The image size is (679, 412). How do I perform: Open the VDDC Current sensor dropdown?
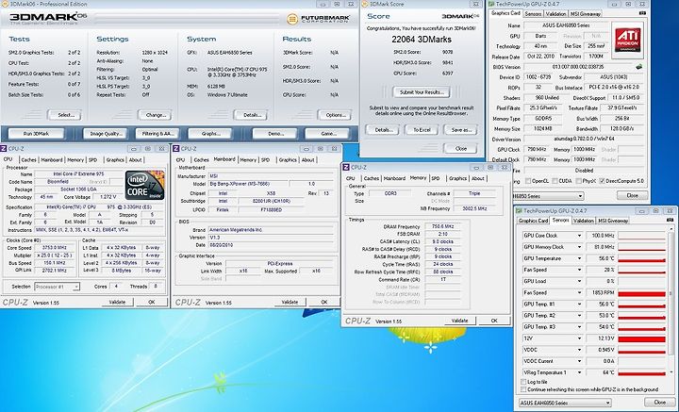579,361
